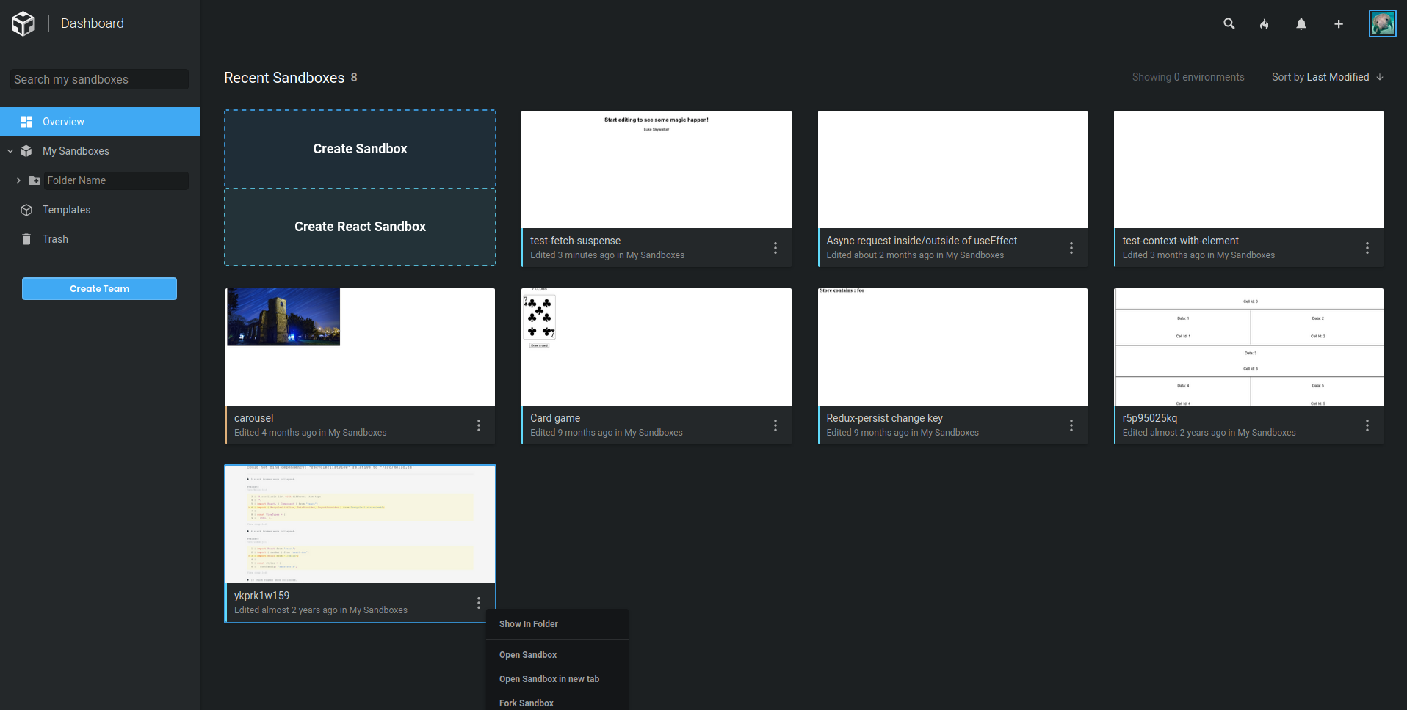Open kebab menu for Async request sandbox
This screenshot has height=710, width=1407.
[1071, 248]
